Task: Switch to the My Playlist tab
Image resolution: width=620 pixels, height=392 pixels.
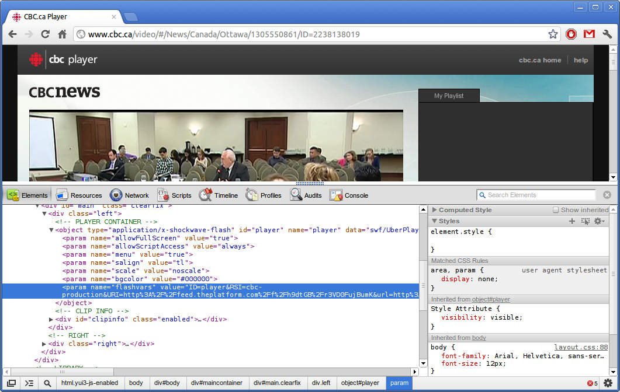Action: 449,96
